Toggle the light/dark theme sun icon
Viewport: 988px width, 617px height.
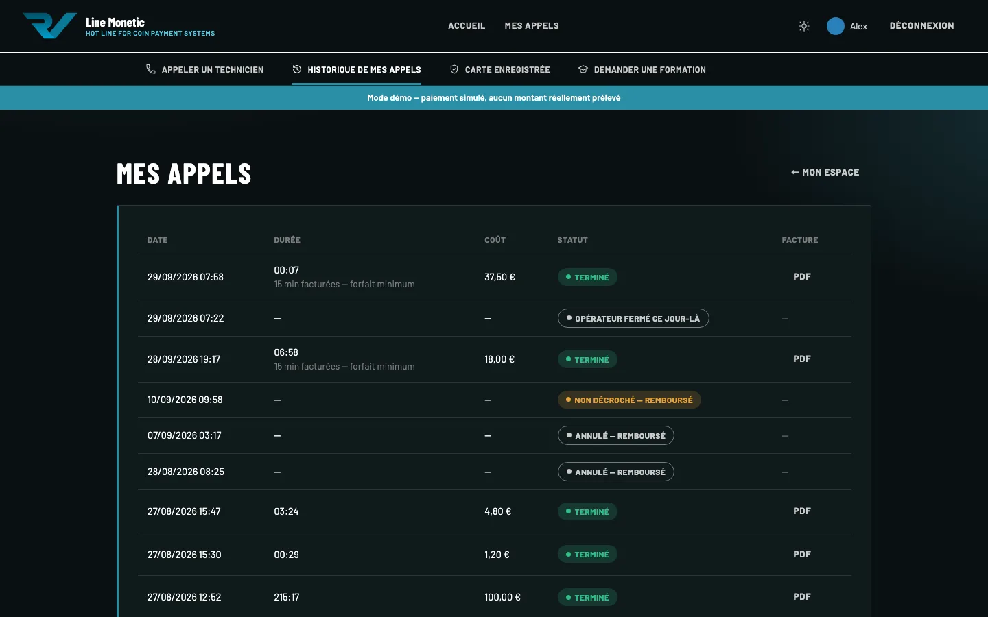click(804, 26)
